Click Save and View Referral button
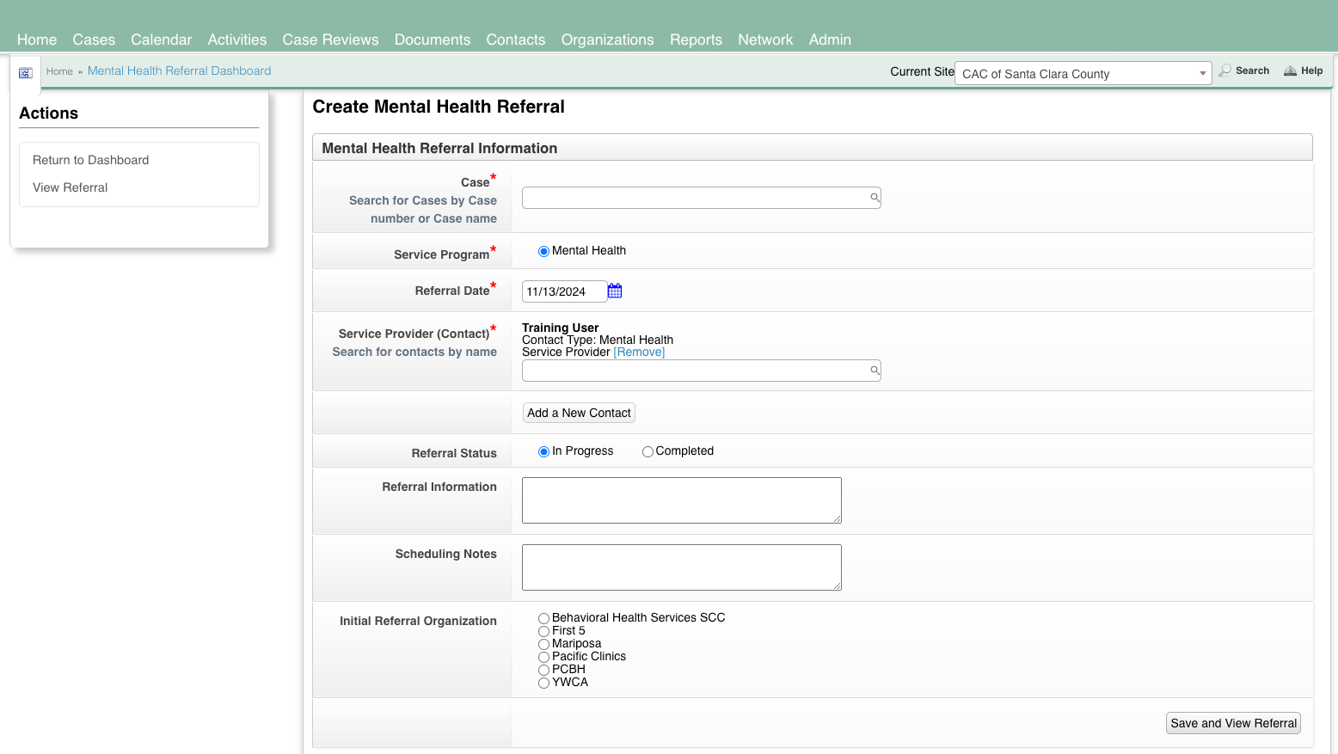Viewport: 1338px width, 754px height. (x=1233, y=723)
